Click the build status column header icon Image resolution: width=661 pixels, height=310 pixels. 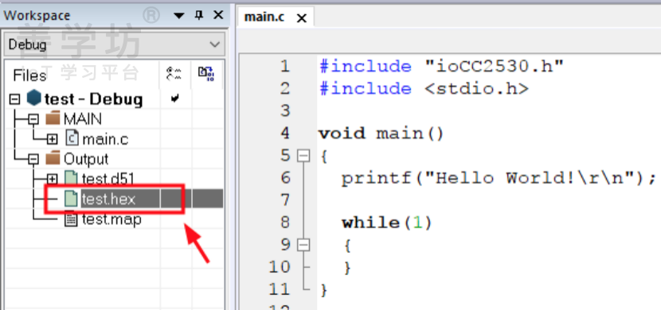tap(174, 74)
